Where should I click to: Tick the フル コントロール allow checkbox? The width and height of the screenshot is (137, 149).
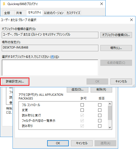click(x=82, y=105)
